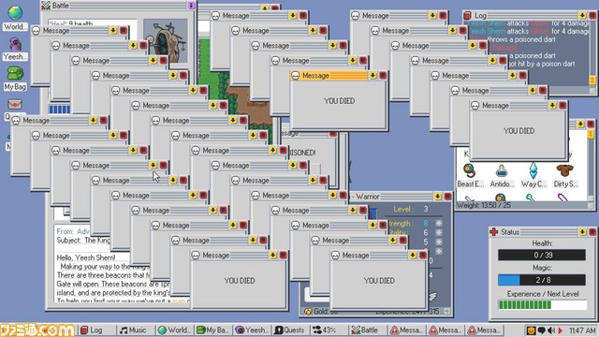Collapse the Log window with yellow arrow
The image size is (599, 337).
(x=582, y=15)
